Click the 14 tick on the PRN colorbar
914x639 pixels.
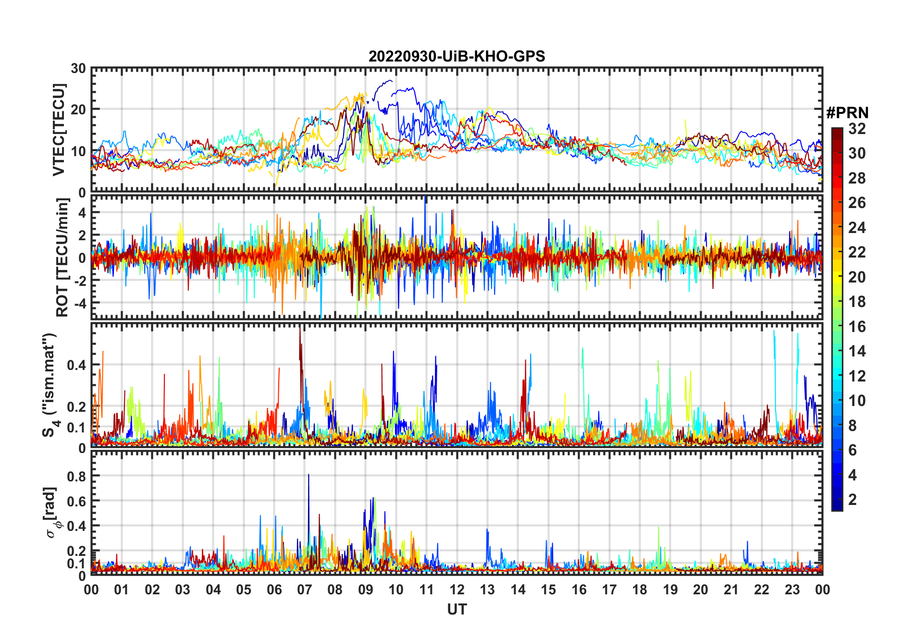(857, 351)
